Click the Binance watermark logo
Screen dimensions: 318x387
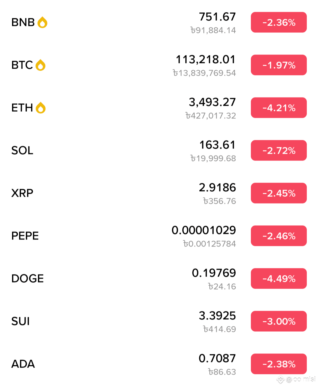(x=281, y=380)
